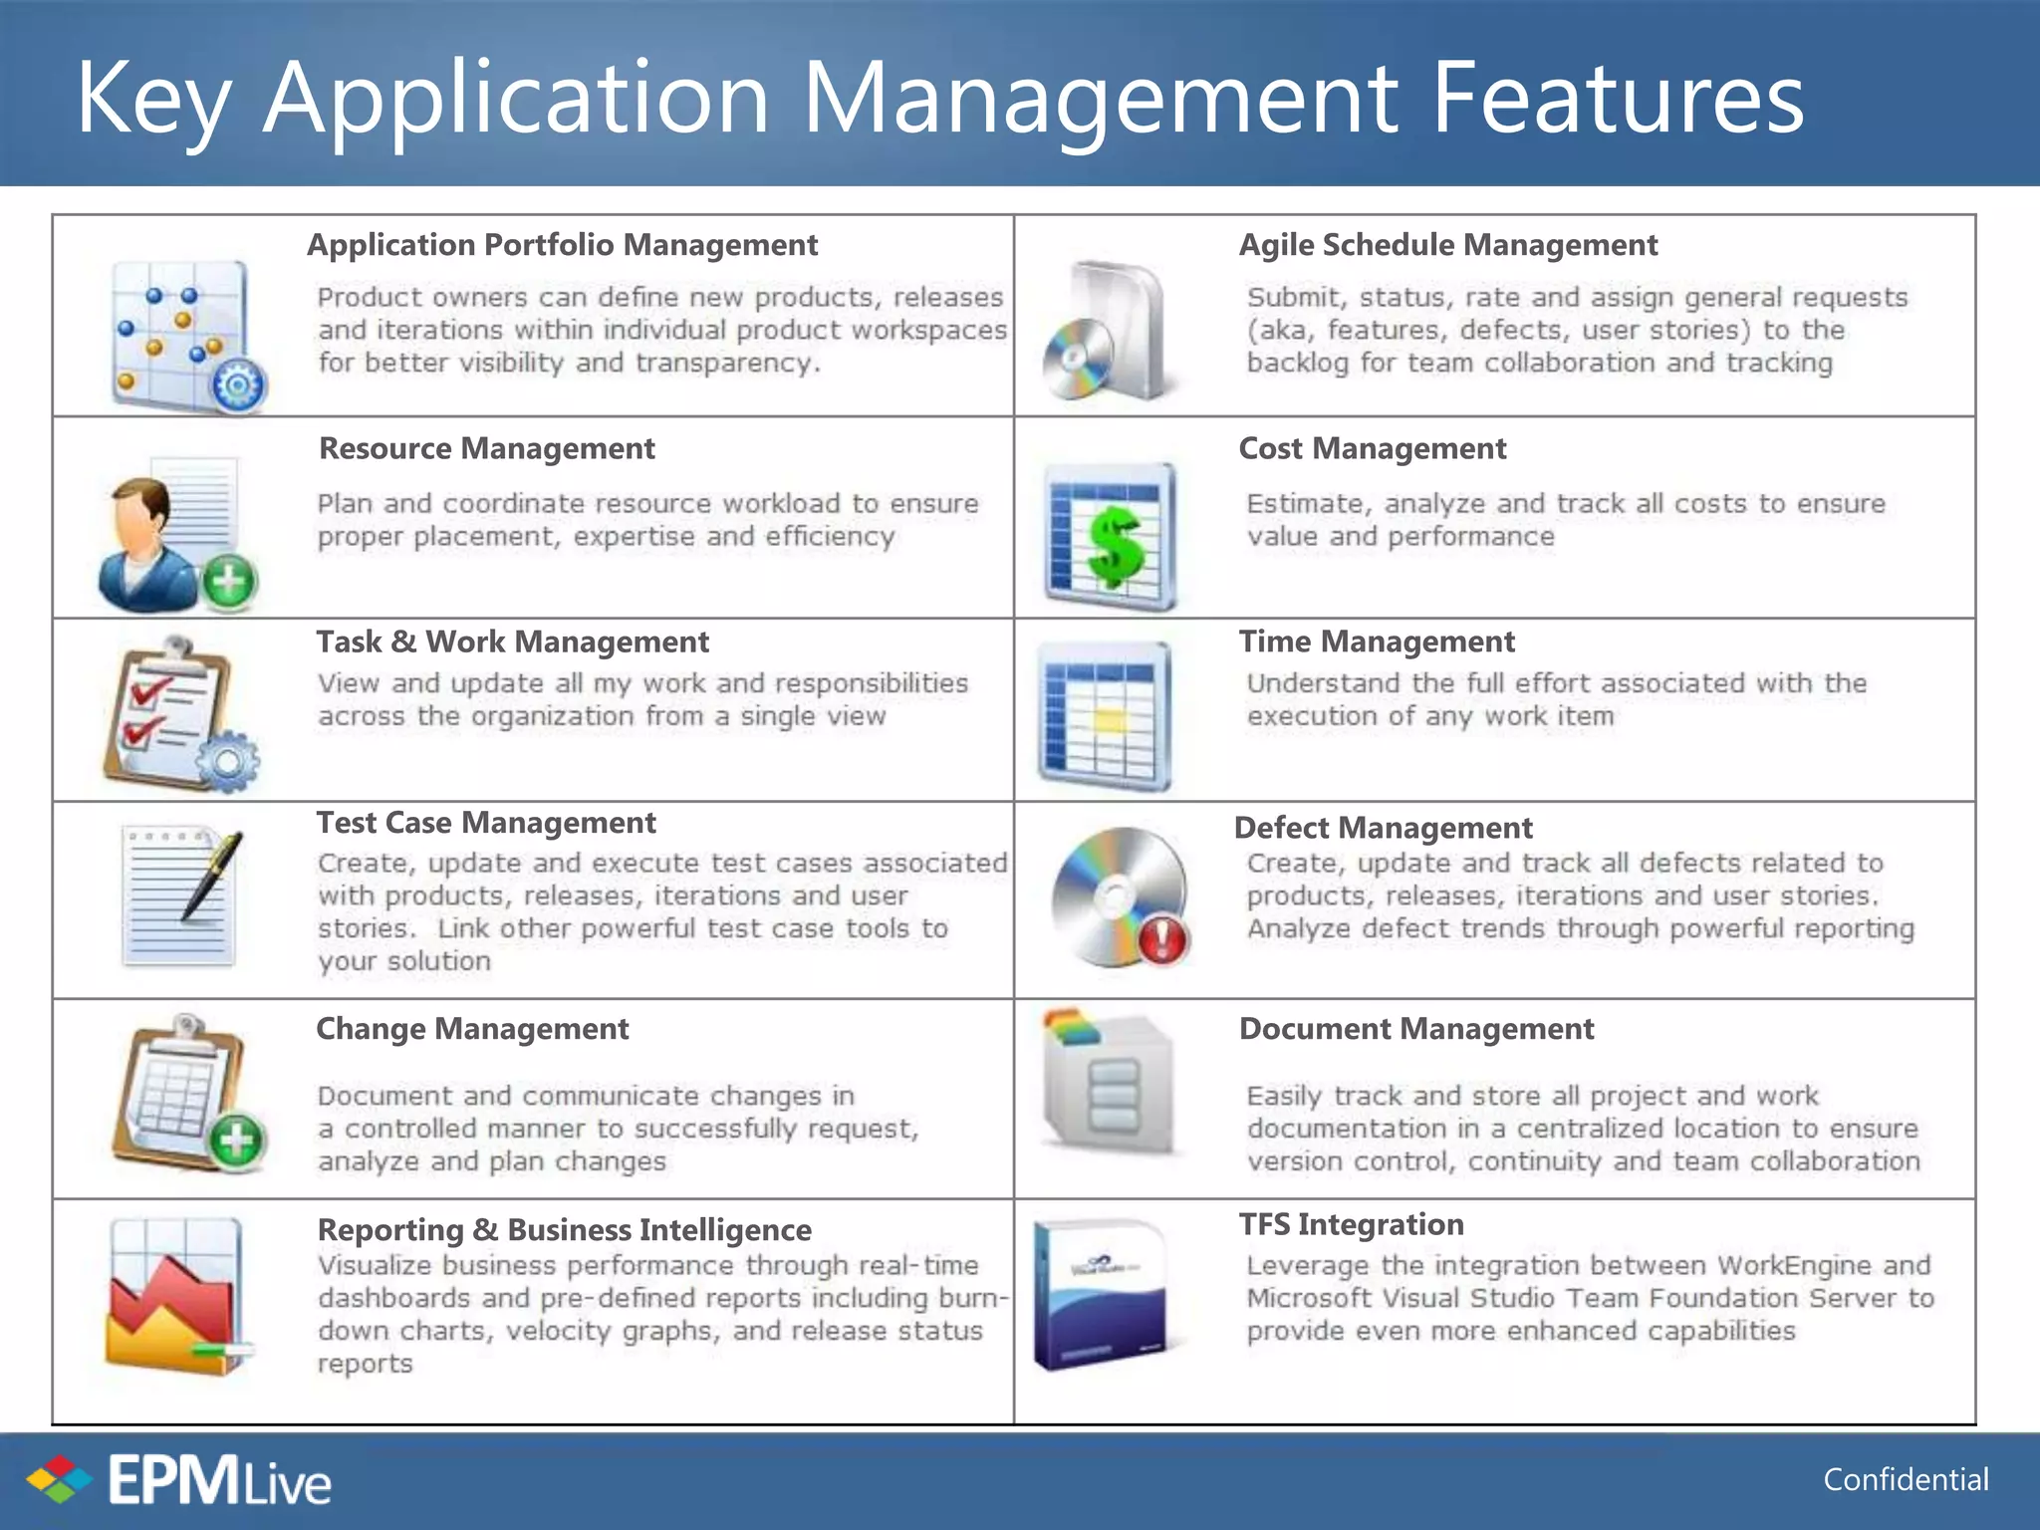Click text 'Create, update and track all defects related to'
This screenshot has width=2040, height=1530.
(1565, 864)
